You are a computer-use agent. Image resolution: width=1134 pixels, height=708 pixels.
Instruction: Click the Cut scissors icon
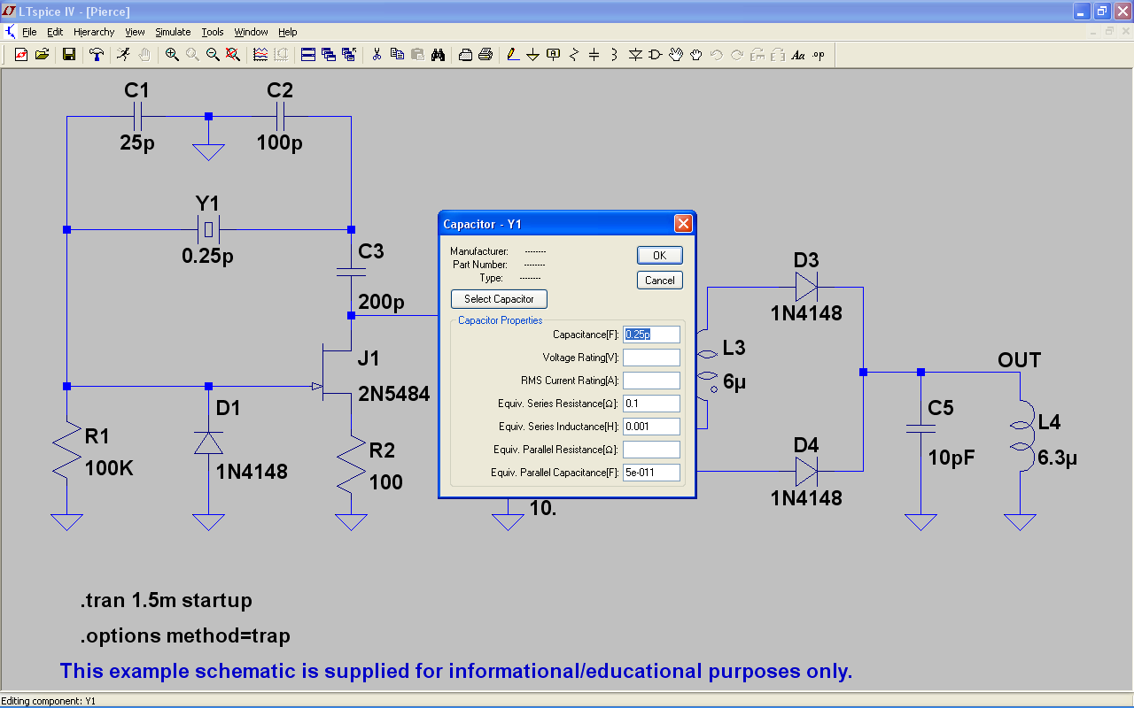point(377,55)
